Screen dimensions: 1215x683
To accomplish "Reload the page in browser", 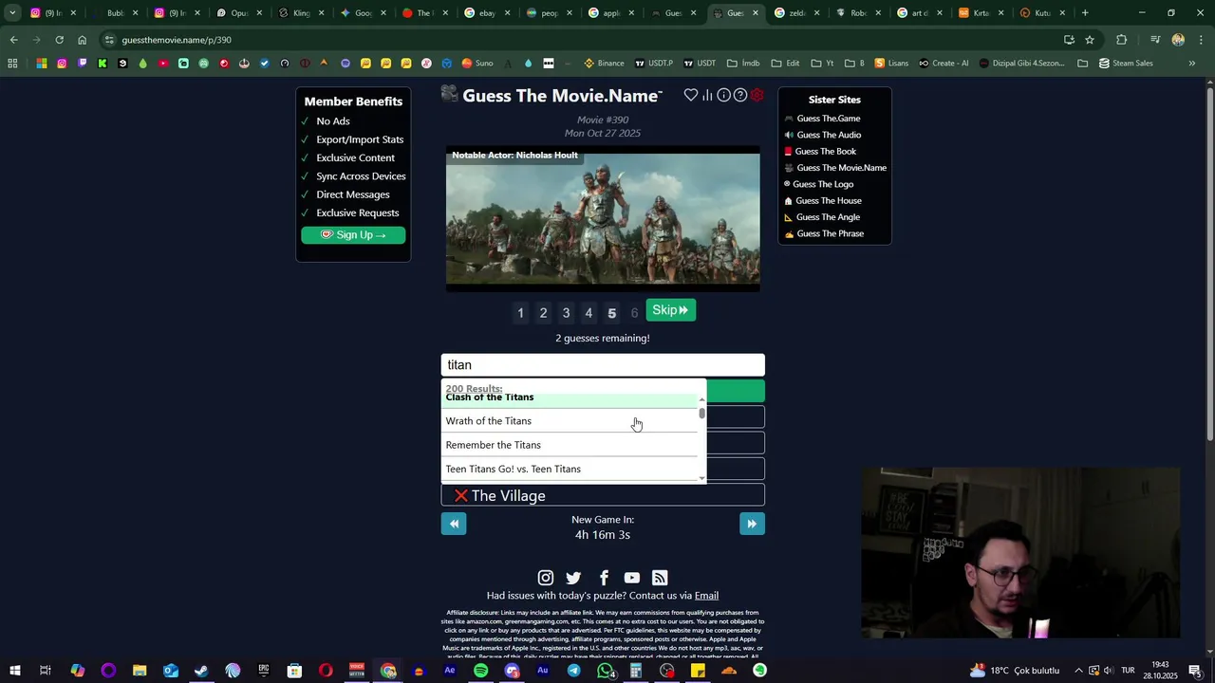I will pyautogui.click(x=59, y=40).
